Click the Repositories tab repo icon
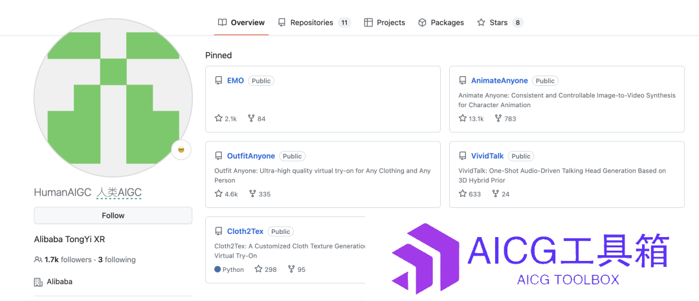The width and height of the screenshot is (699, 301). click(x=282, y=22)
